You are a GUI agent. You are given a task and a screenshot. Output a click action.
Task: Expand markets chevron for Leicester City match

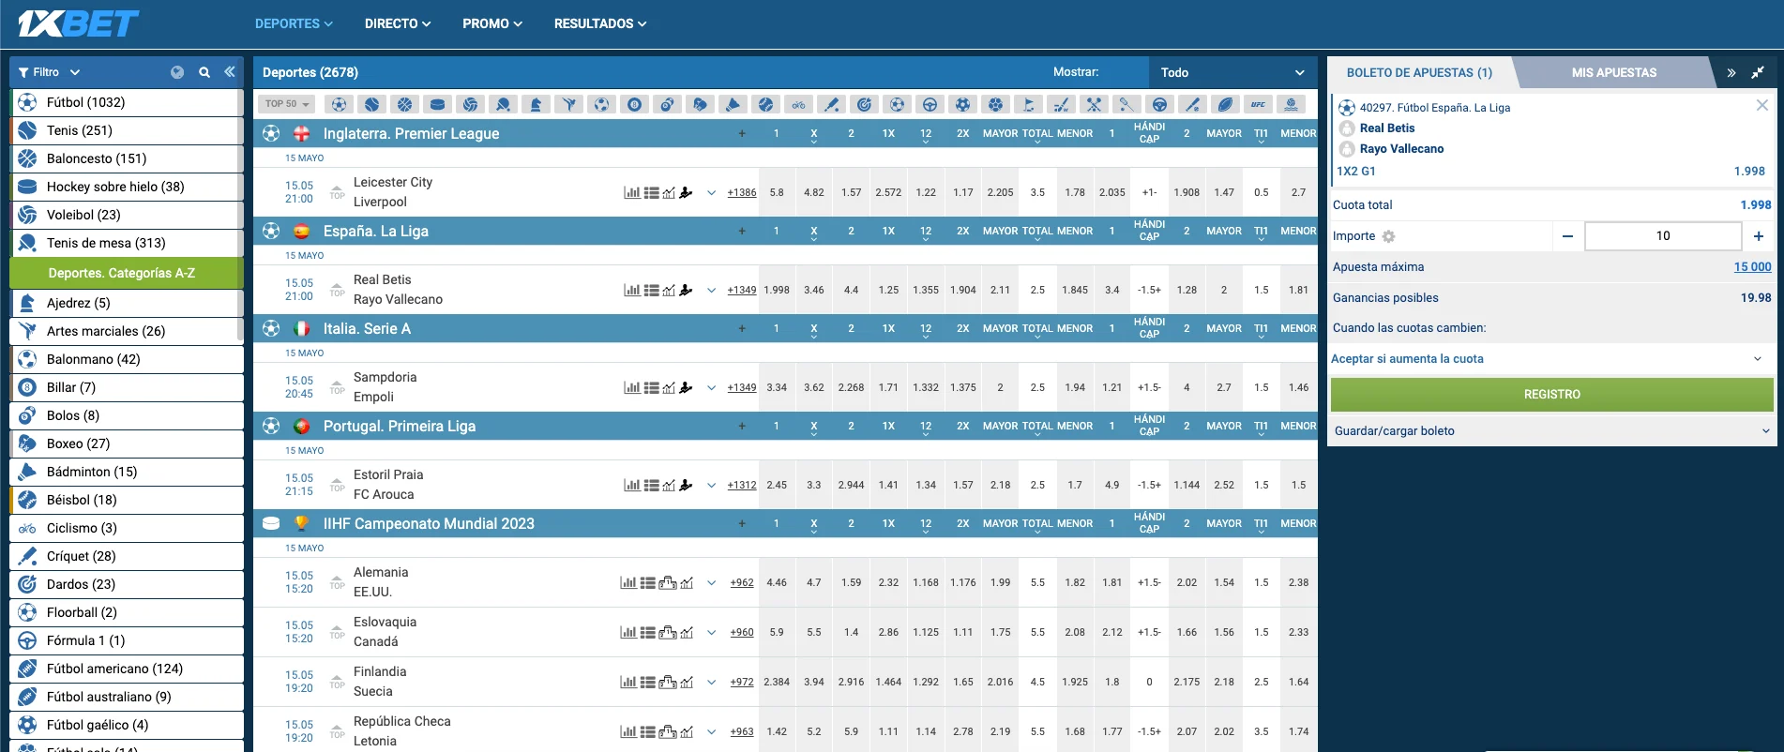[711, 193]
